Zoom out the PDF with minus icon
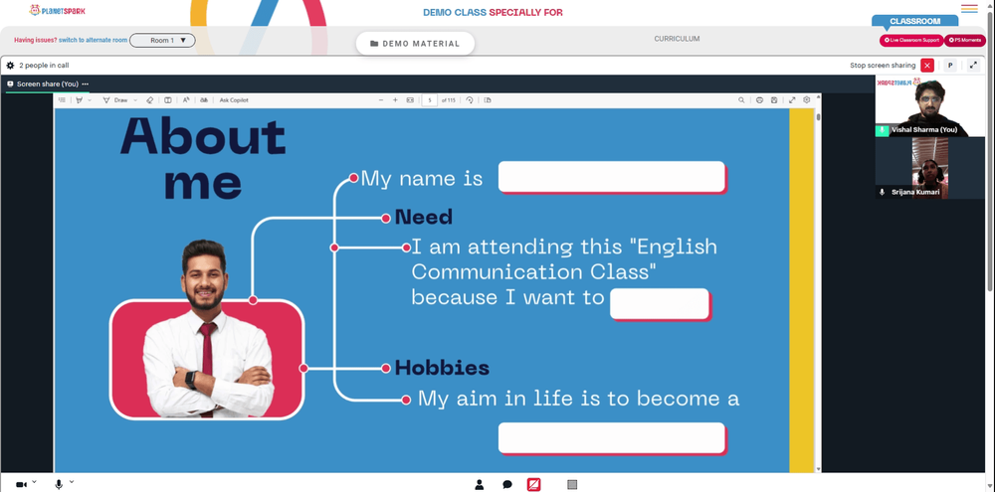The height and width of the screenshot is (492, 995). pyautogui.click(x=381, y=100)
